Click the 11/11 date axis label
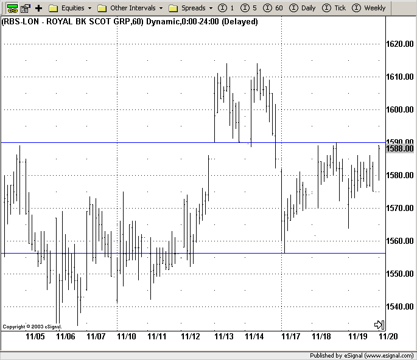This screenshot has width=417, height=360. [157, 337]
